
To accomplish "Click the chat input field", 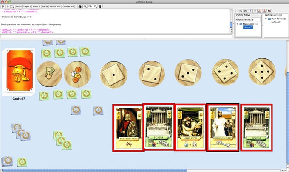I will click(x=116, y=36).
